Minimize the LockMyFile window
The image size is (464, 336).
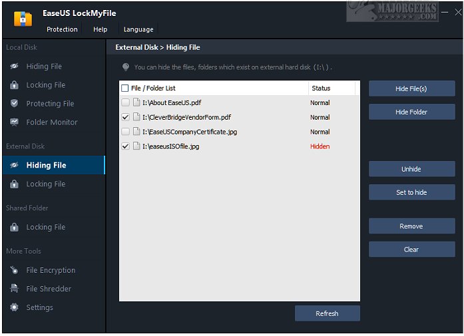[x=445, y=12]
